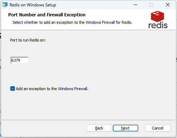Cancel the Redis installation
The height and width of the screenshot is (138, 177).
158,128
